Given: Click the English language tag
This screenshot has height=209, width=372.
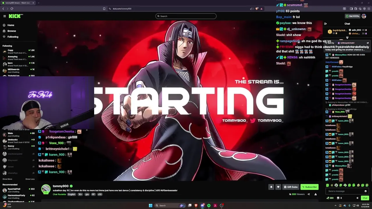Looking at the screenshot, I should point(71,194).
